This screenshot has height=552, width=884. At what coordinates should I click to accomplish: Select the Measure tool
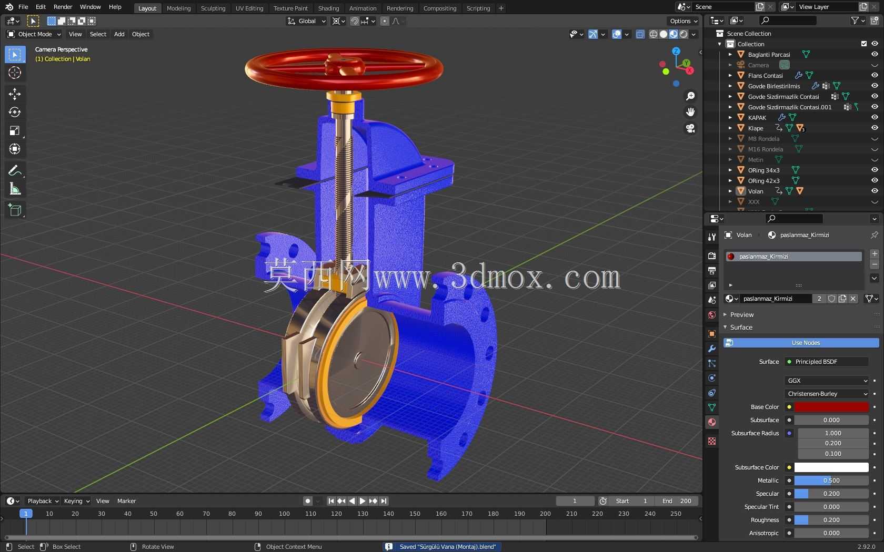[x=15, y=189]
